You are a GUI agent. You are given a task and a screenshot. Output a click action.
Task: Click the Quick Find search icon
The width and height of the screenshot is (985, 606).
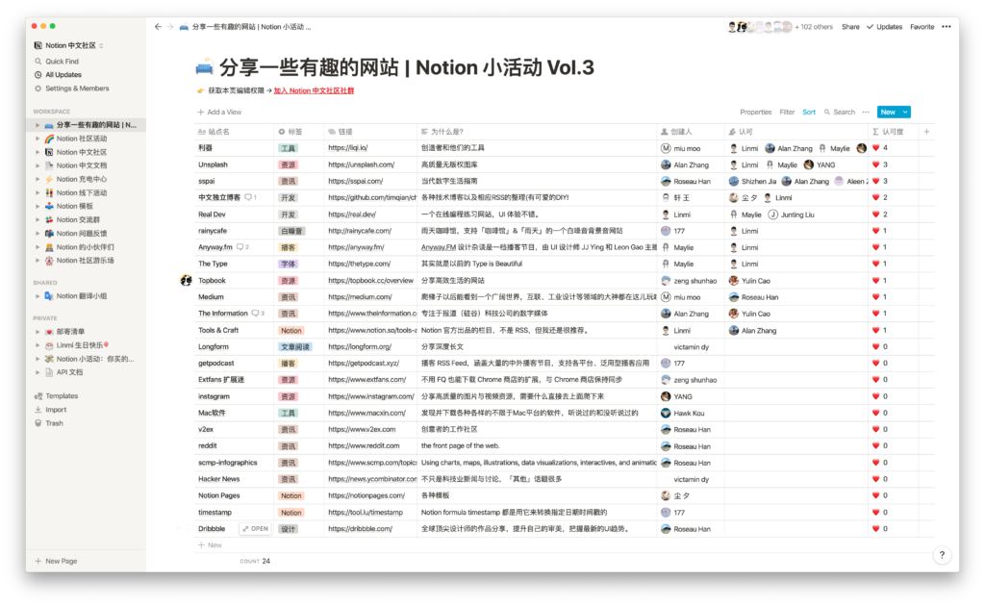click(x=38, y=61)
